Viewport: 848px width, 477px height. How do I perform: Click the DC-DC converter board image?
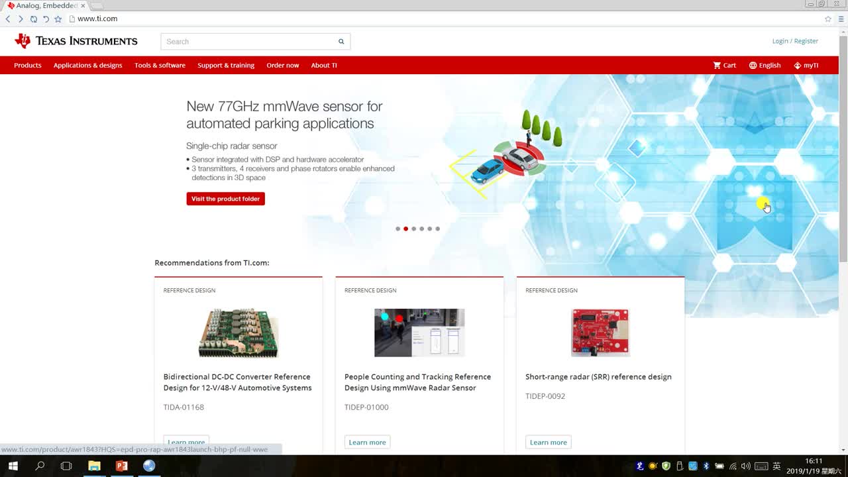point(238,333)
